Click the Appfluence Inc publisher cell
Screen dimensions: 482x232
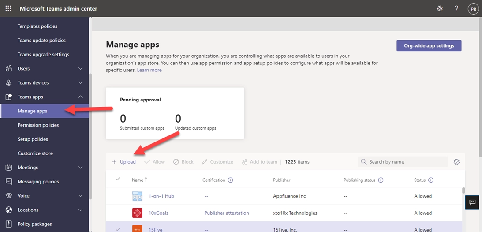pyautogui.click(x=289, y=196)
